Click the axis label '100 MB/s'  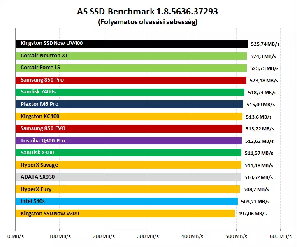pyautogui.click(x=60, y=236)
